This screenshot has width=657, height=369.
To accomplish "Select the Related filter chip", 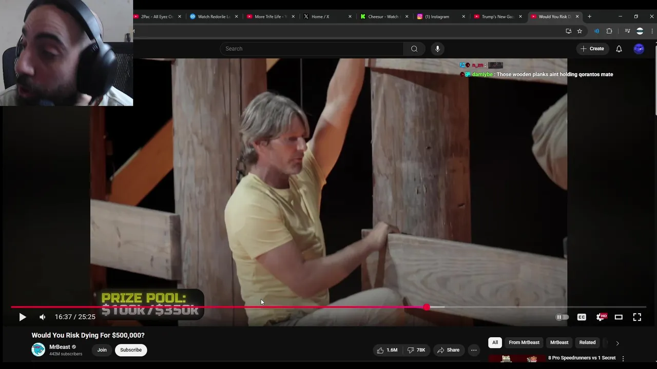I will pos(587,342).
